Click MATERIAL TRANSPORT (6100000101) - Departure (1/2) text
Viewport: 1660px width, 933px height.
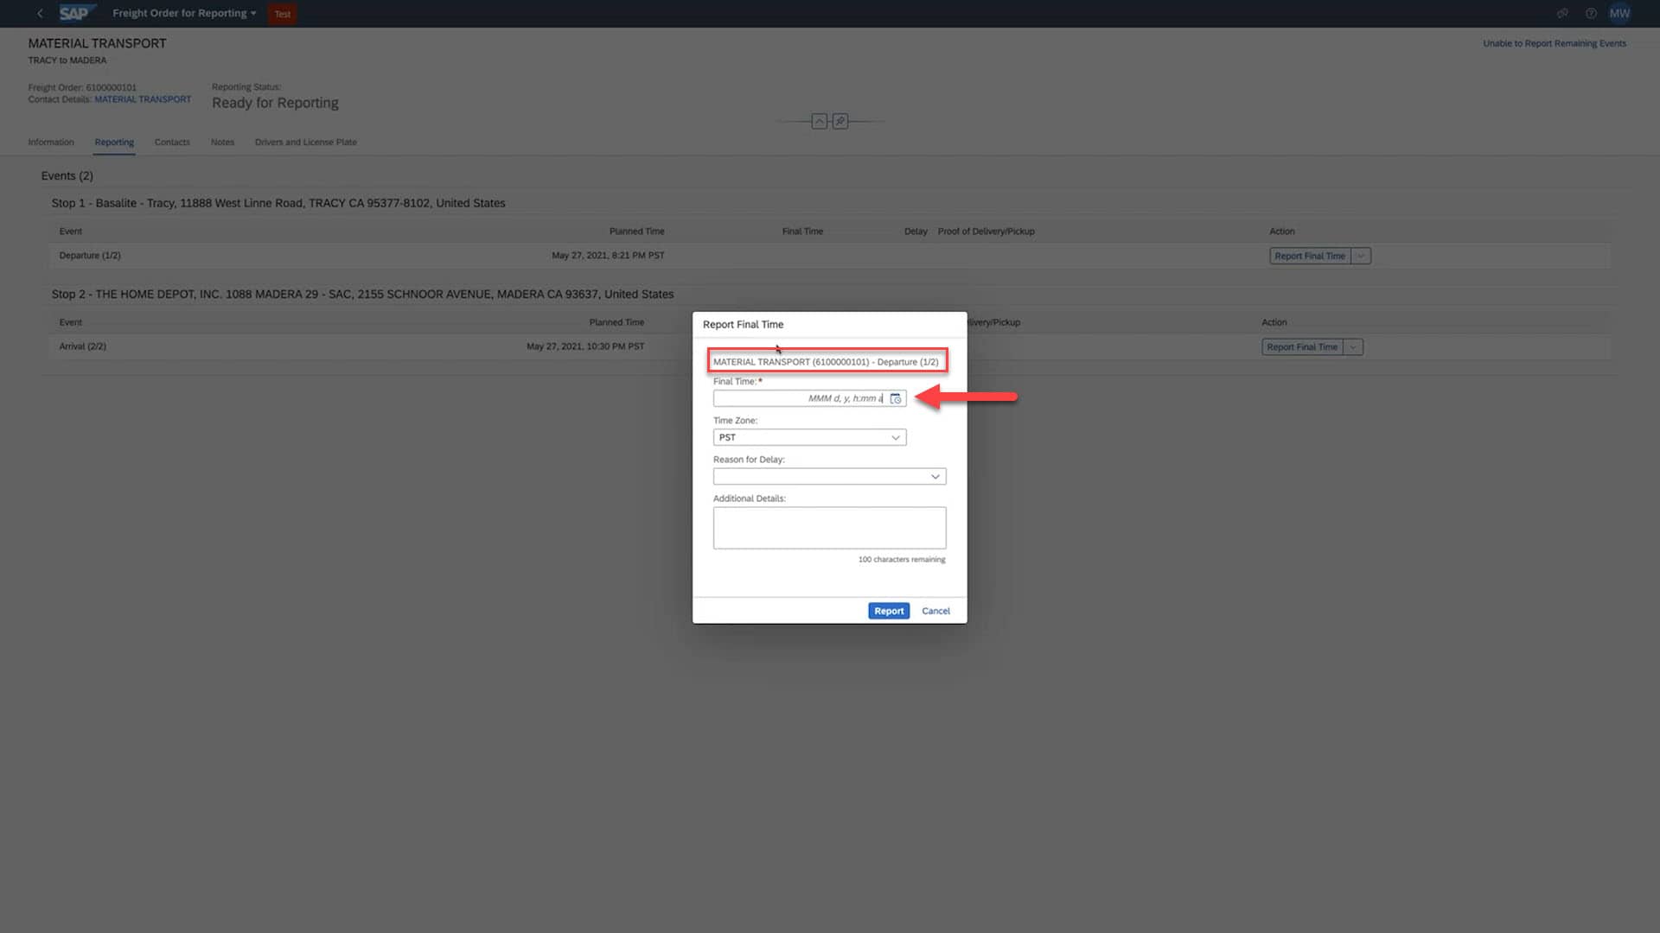coord(826,362)
